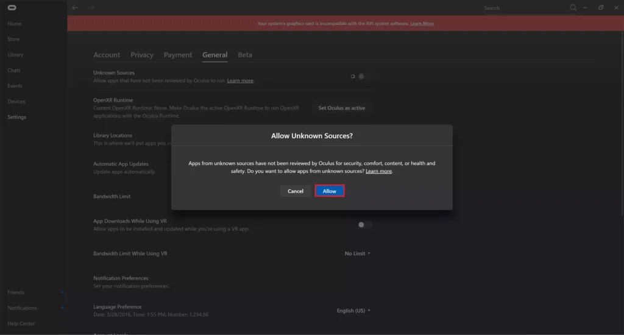Switch to the Privacy tab
624x335 pixels.
pyautogui.click(x=142, y=55)
